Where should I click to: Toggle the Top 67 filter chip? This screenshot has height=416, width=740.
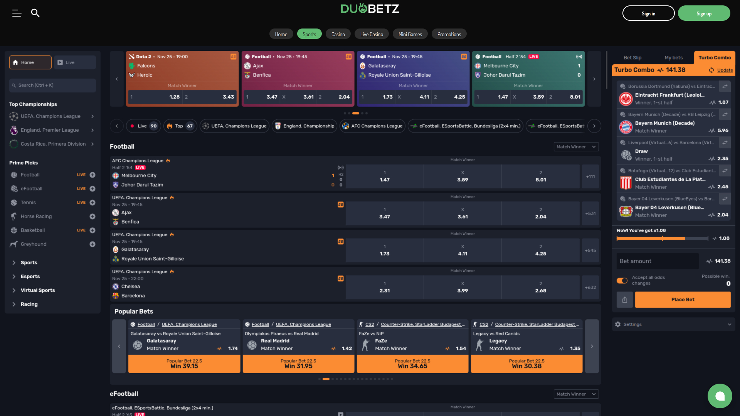click(180, 126)
